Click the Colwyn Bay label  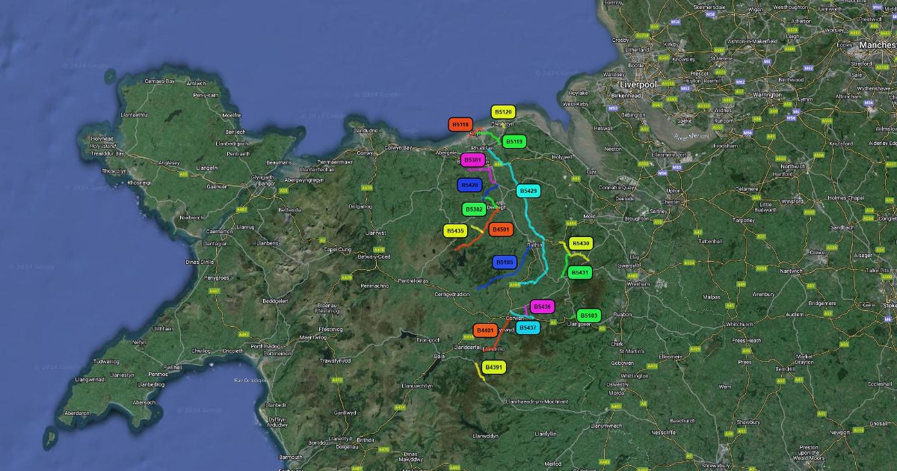(398, 148)
